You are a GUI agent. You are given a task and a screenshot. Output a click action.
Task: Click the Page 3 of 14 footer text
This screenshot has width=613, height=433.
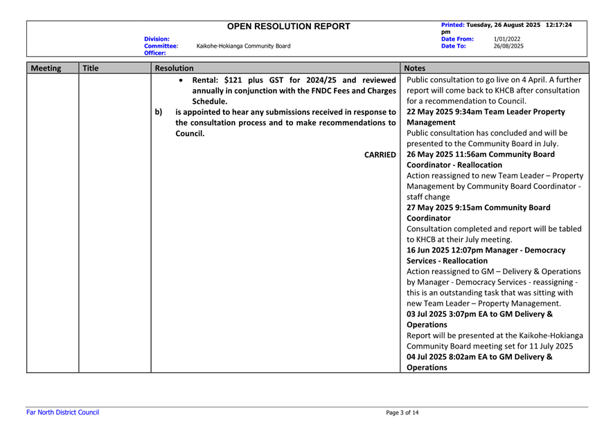402,413
